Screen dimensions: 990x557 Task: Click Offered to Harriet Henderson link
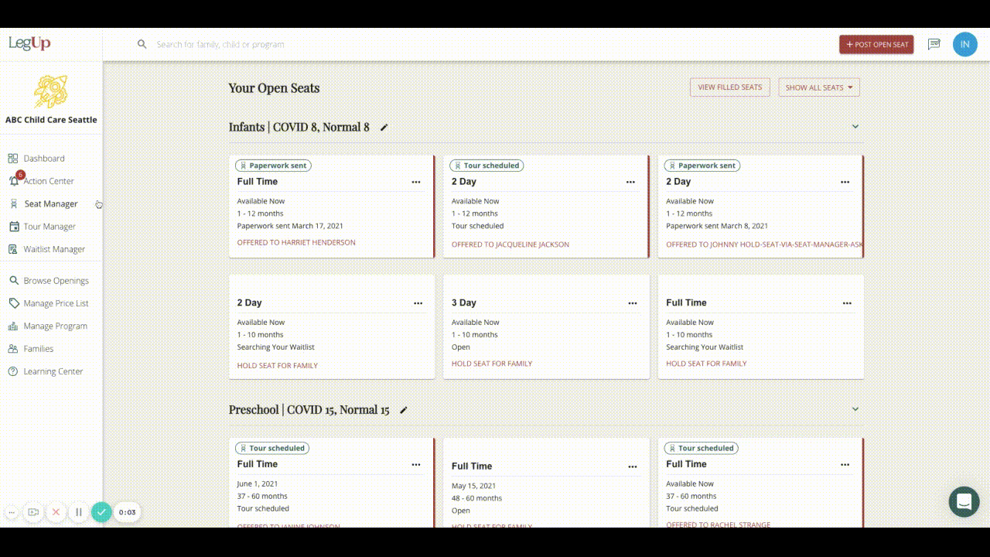click(296, 242)
